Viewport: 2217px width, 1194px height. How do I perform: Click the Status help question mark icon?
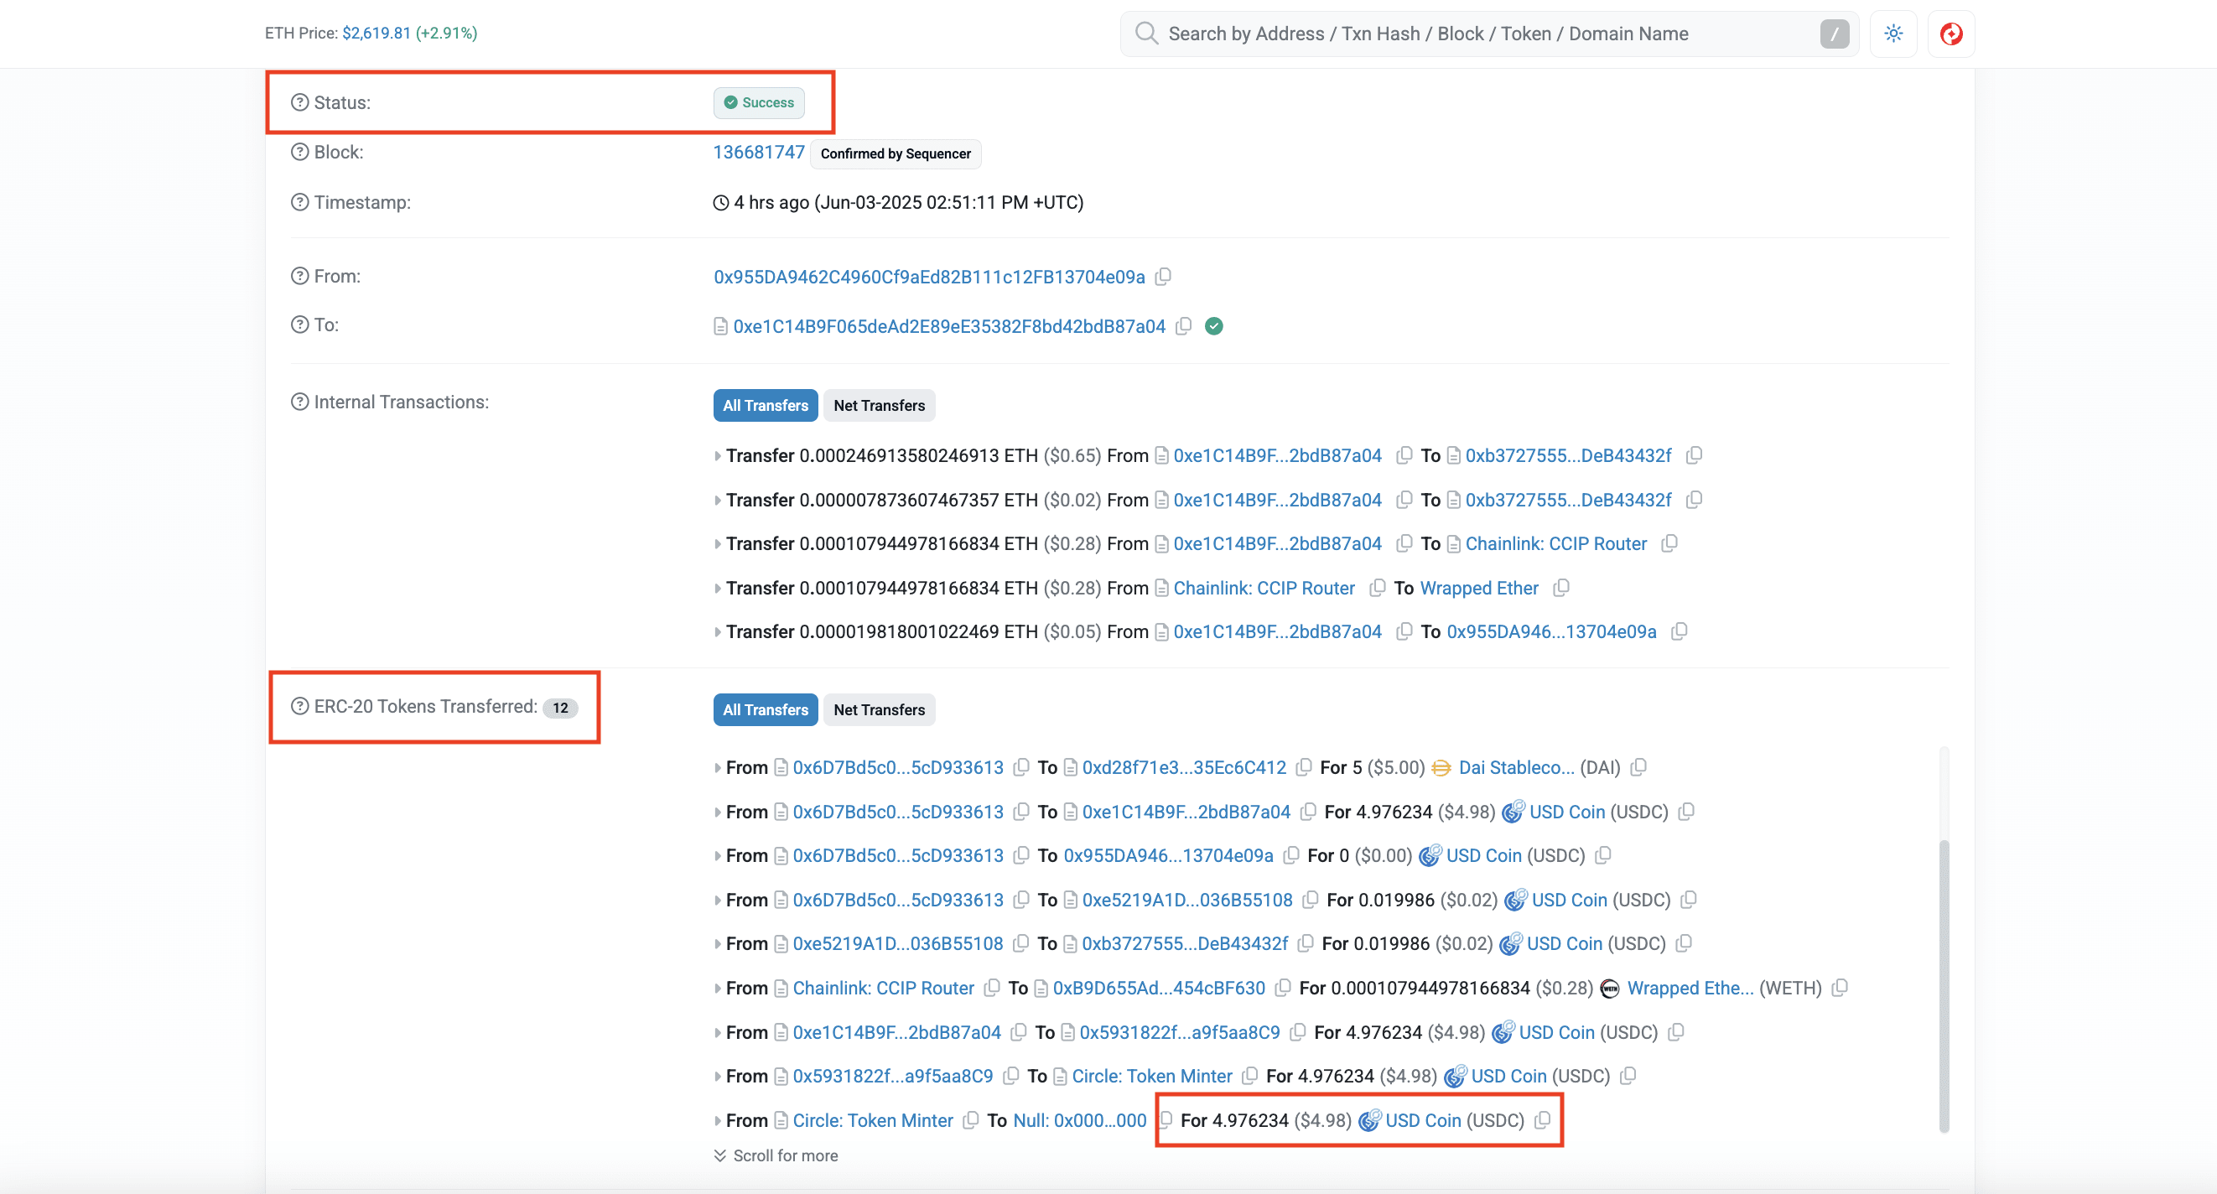[299, 102]
